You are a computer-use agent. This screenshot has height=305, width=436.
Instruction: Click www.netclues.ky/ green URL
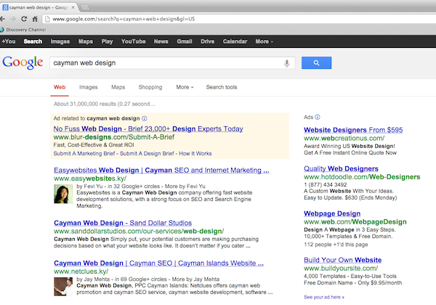(x=81, y=272)
